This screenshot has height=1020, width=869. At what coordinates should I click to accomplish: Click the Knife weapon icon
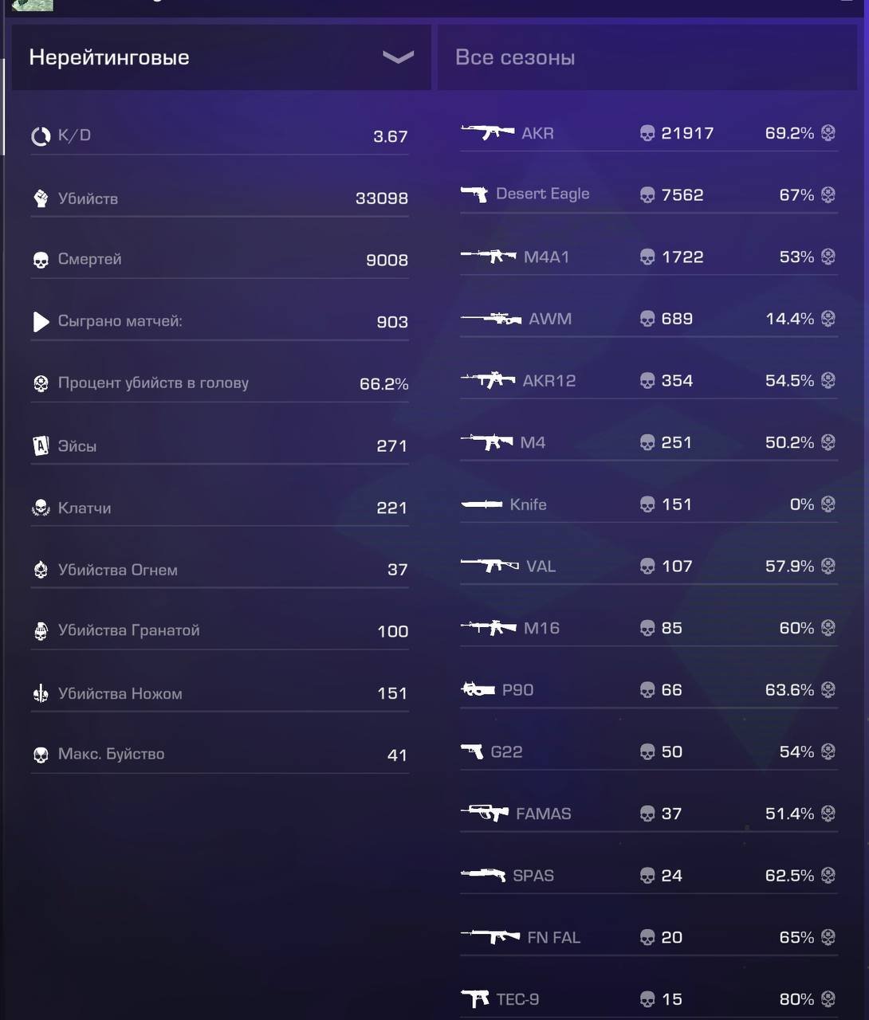click(x=482, y=504)
